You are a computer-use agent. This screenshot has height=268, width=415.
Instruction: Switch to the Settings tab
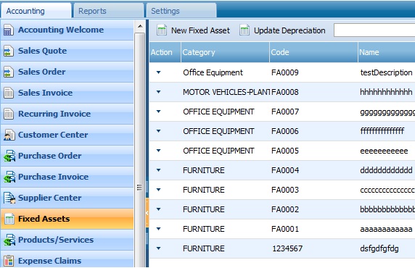point(181,11)
